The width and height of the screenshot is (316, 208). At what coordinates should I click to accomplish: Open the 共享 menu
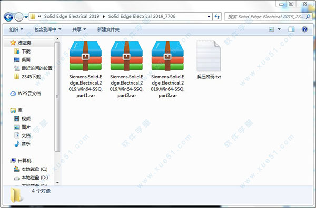coord(79,29)
